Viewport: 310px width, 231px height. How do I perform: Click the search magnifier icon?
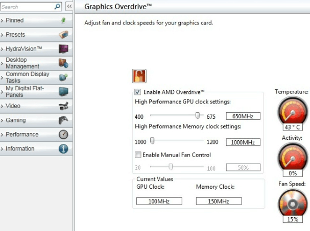coord(57,7)
